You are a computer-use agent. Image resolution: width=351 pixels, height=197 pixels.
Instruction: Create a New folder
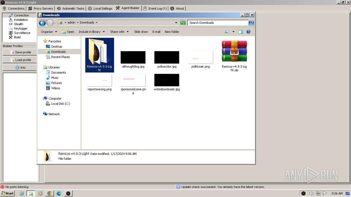(x=172, y=32)
